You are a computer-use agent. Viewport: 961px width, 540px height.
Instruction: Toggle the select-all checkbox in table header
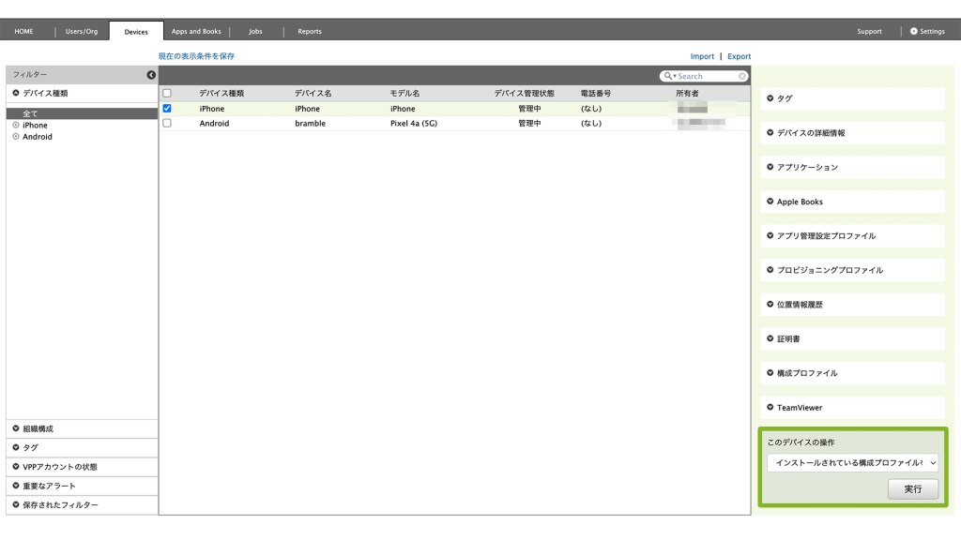(x=167, y=94)
